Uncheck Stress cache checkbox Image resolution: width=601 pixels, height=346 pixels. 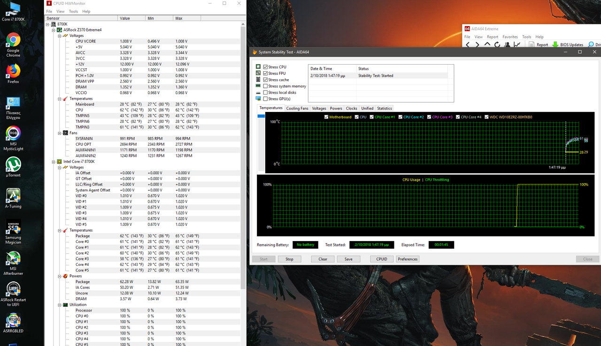coord(266,80)
